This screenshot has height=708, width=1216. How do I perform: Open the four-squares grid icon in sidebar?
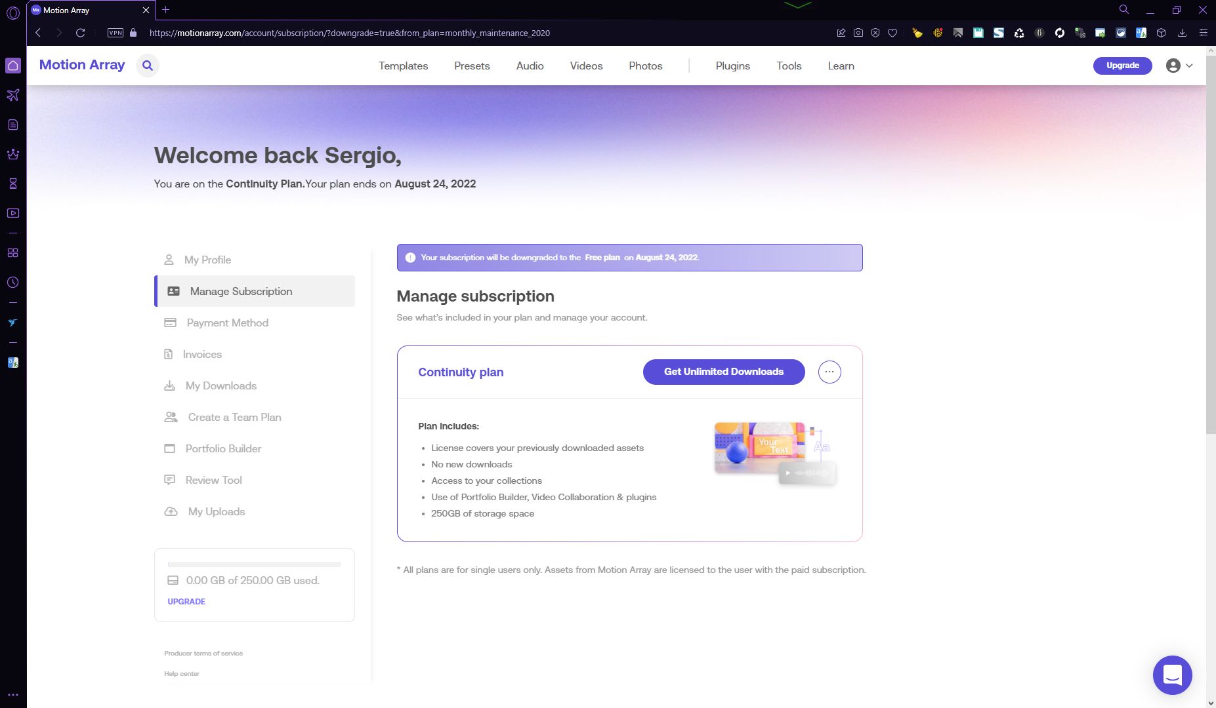pyautogui.click(x=13, y=253)
